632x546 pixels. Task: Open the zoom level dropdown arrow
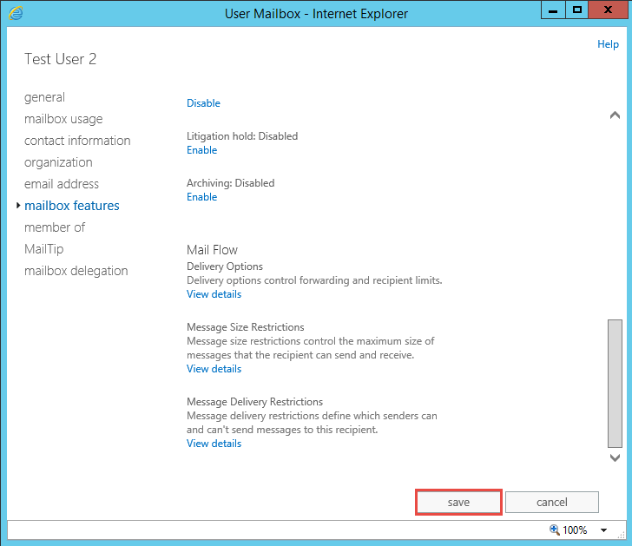click(x=603, y=530)
